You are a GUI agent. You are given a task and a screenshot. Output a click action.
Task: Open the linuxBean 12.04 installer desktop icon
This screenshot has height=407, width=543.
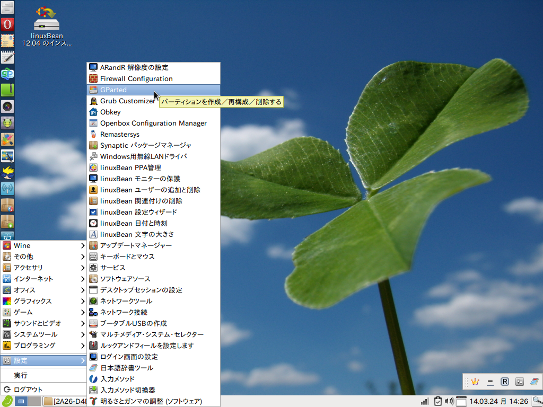pyautogui.click(x=47, y=26)
